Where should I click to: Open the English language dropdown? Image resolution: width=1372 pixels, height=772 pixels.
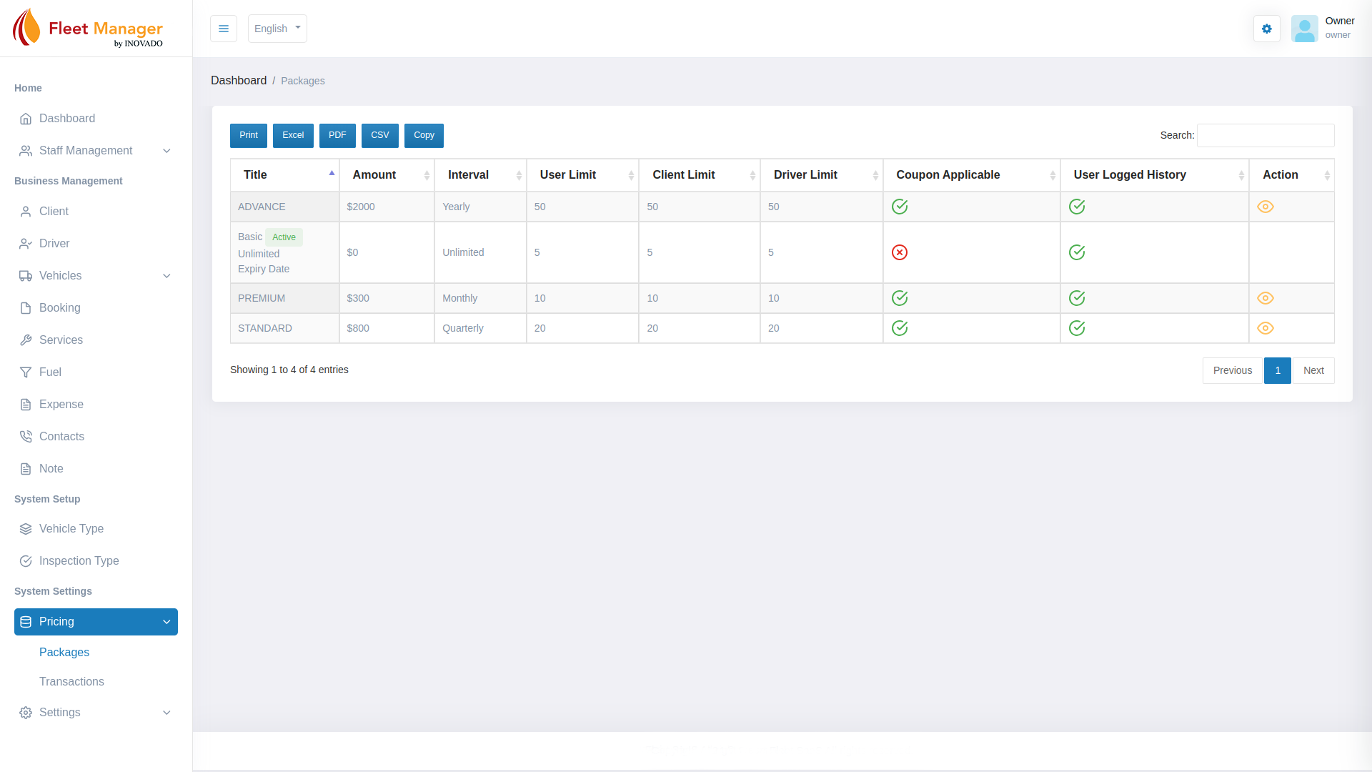pyautogui.click(x=277, y=29)
